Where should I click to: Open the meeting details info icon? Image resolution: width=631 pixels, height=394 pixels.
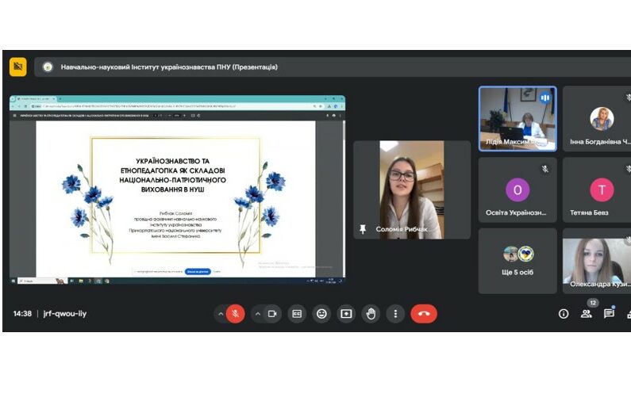pos(564,313)
